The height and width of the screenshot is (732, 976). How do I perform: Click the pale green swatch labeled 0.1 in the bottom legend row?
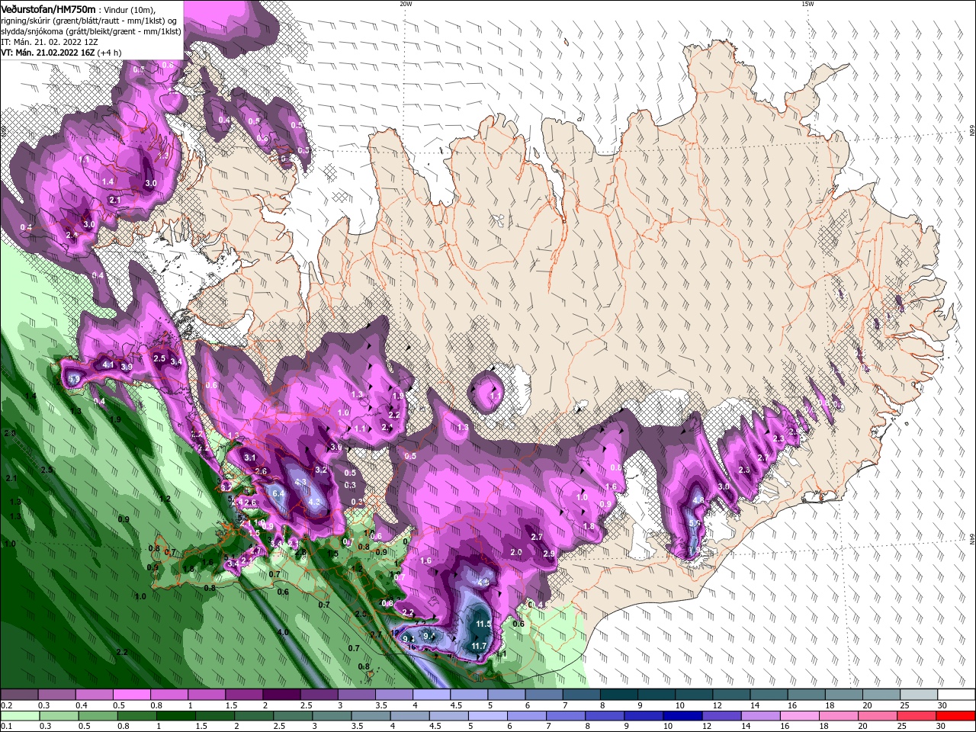[x=19, y=715]
